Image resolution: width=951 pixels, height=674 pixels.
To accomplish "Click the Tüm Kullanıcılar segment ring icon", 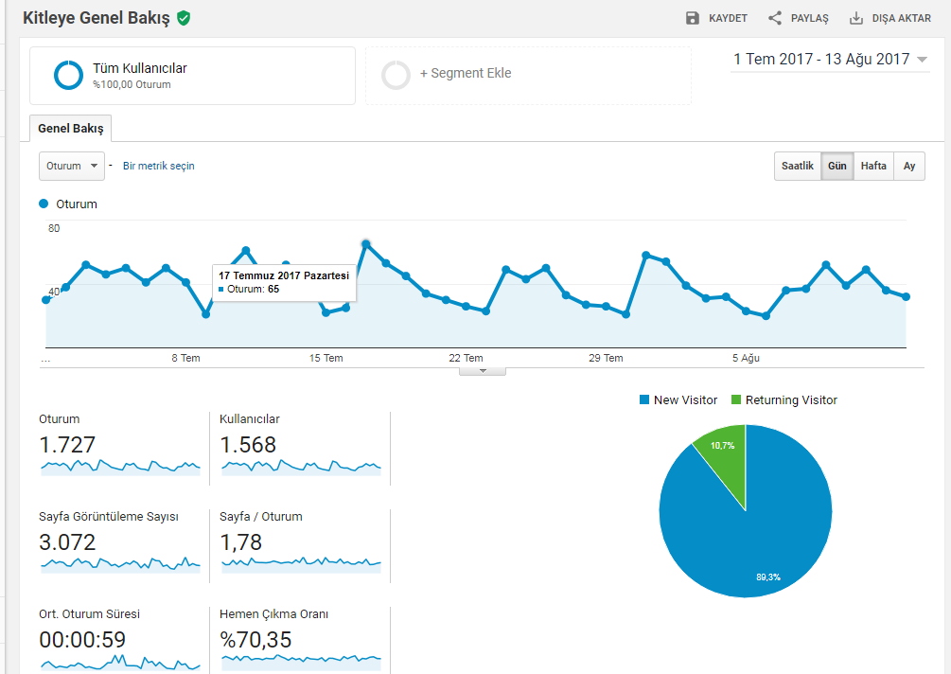I will [x=68, y=75].
